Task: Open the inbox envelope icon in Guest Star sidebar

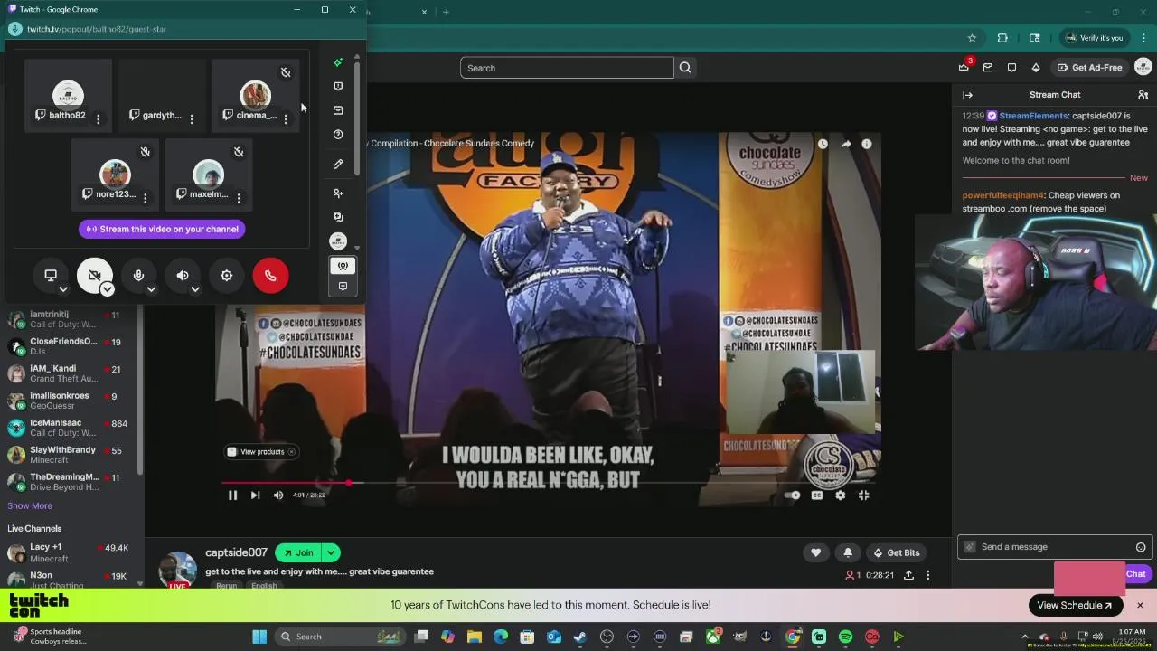Action: click(338, 110)
